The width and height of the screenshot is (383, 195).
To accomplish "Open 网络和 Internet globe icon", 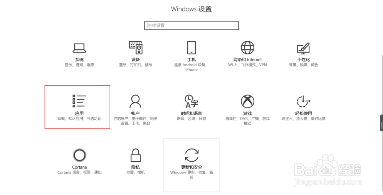I will [x=247, y=47].
